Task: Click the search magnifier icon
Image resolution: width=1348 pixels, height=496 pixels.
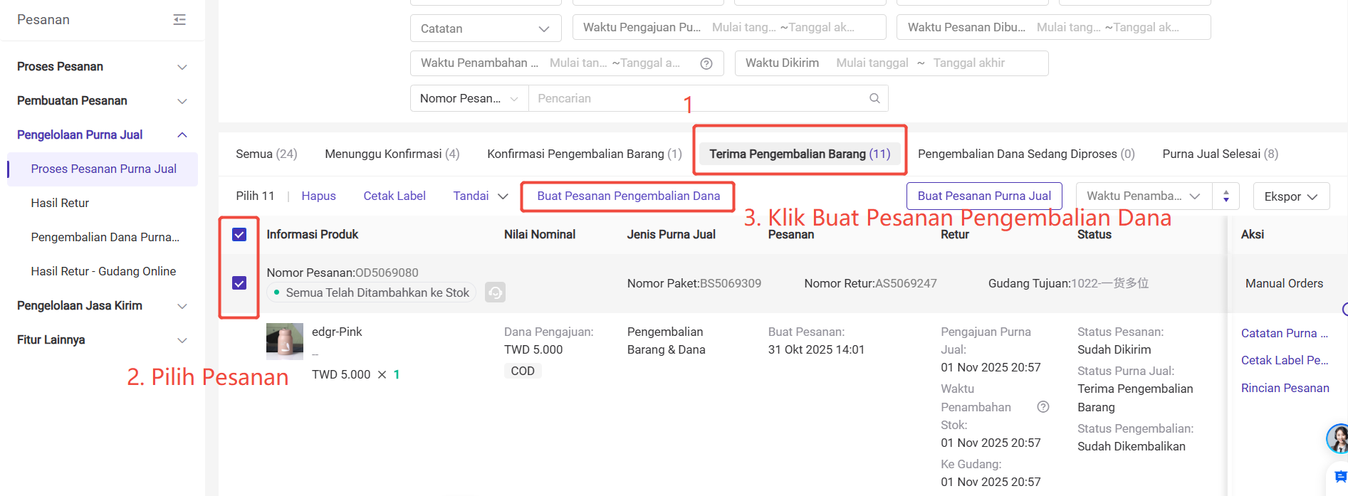Action: point(874,98)
